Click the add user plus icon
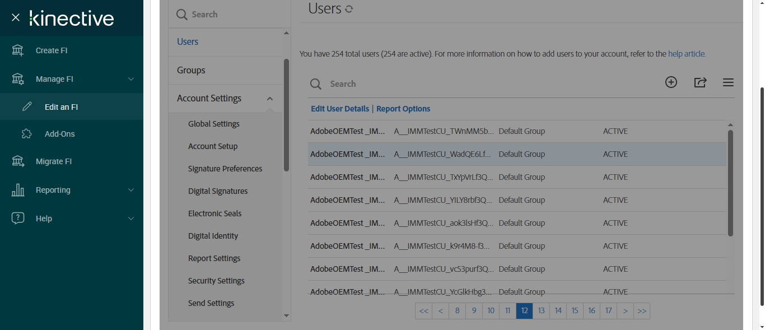This screenshot has width=765, height=330. pyautogui.click(x=671, y=82)
